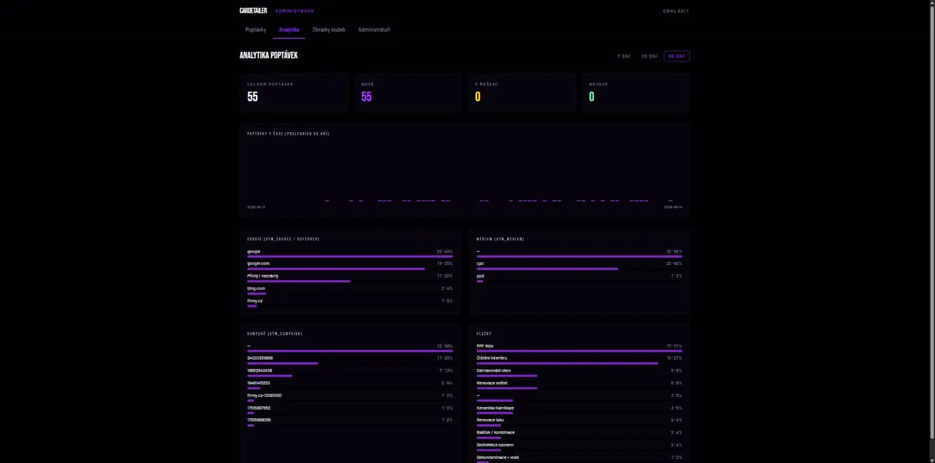Click the "Kampaně (utm_campaign)" heading

(x=274, y=334)
